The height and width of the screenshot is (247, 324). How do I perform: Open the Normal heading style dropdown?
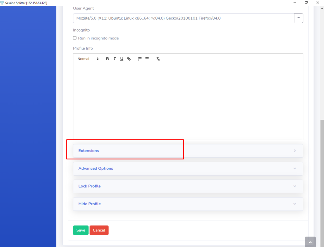tap(88, 59)
